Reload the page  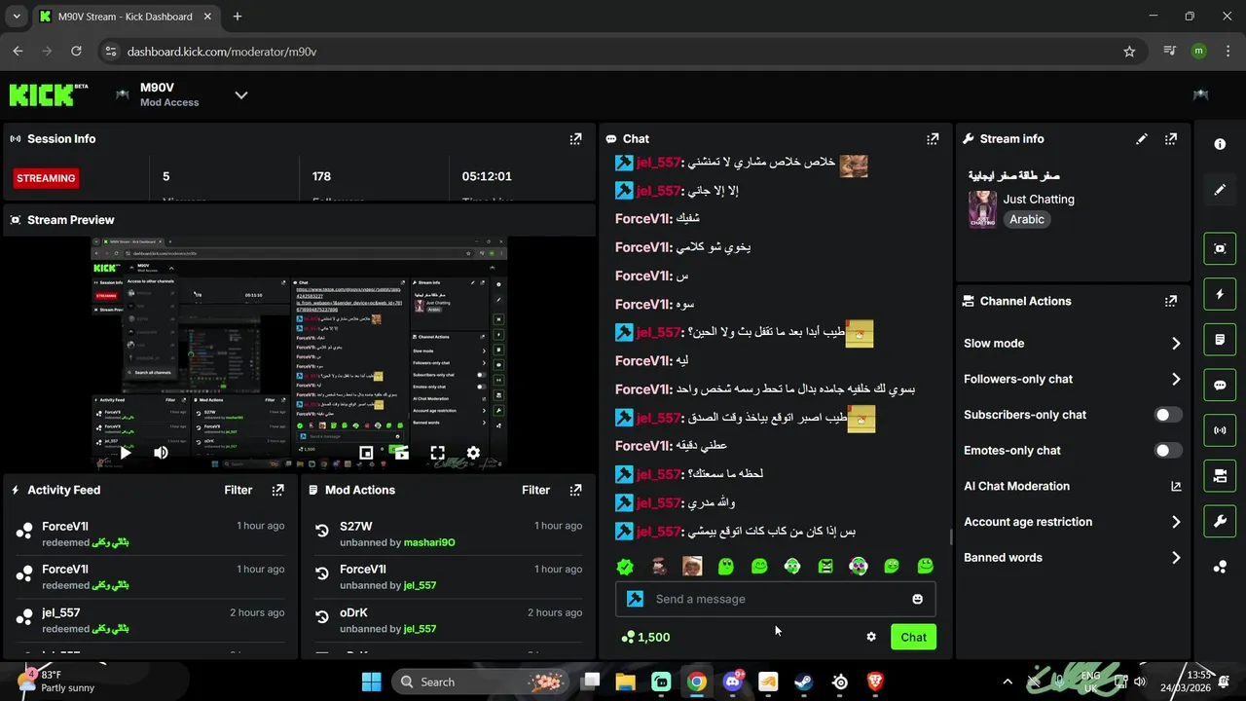76,52
